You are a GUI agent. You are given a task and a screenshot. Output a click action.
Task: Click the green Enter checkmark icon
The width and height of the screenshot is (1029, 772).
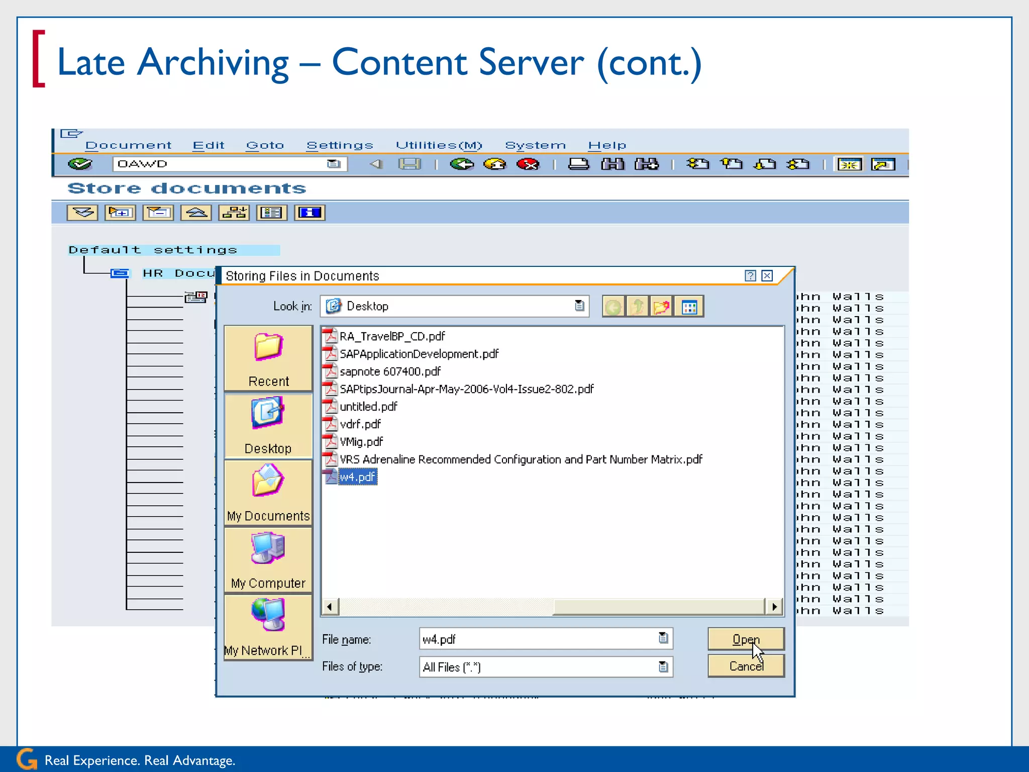click(x=80, y=164)
